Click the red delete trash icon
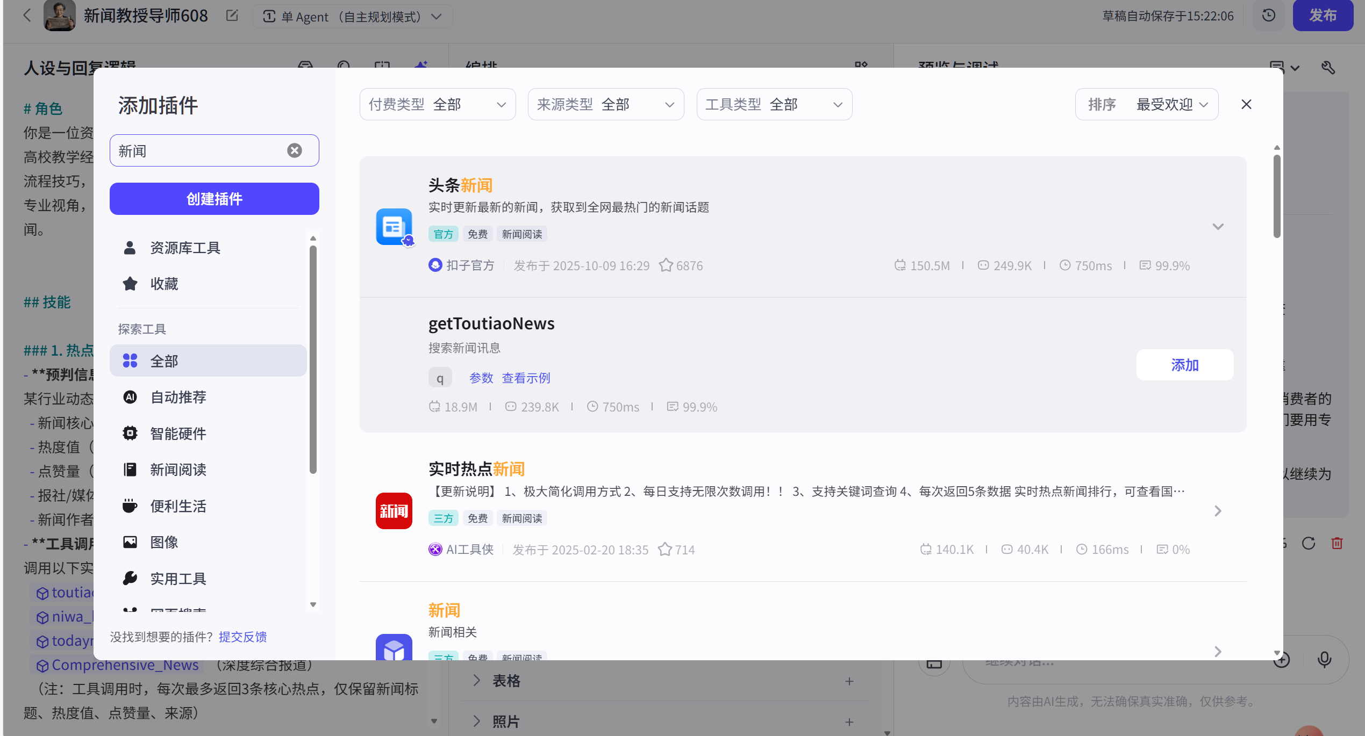 pyautogui.click(x=1337, y=543)
